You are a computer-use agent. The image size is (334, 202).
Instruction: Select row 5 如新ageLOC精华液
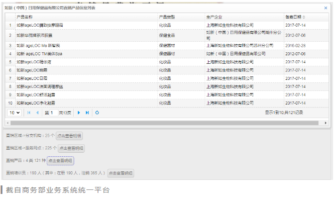coord(167,62)
